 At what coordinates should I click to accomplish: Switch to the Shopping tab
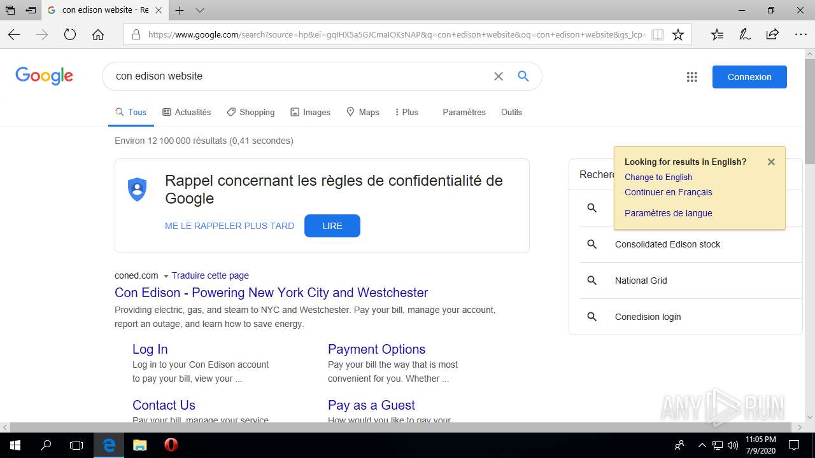point(251,112)
